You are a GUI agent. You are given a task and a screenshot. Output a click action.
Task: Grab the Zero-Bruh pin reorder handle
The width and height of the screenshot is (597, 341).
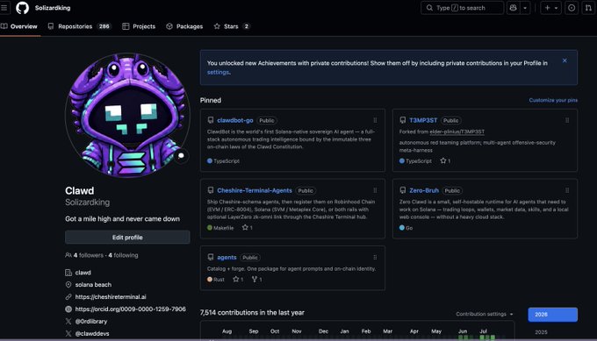(567, 190)
